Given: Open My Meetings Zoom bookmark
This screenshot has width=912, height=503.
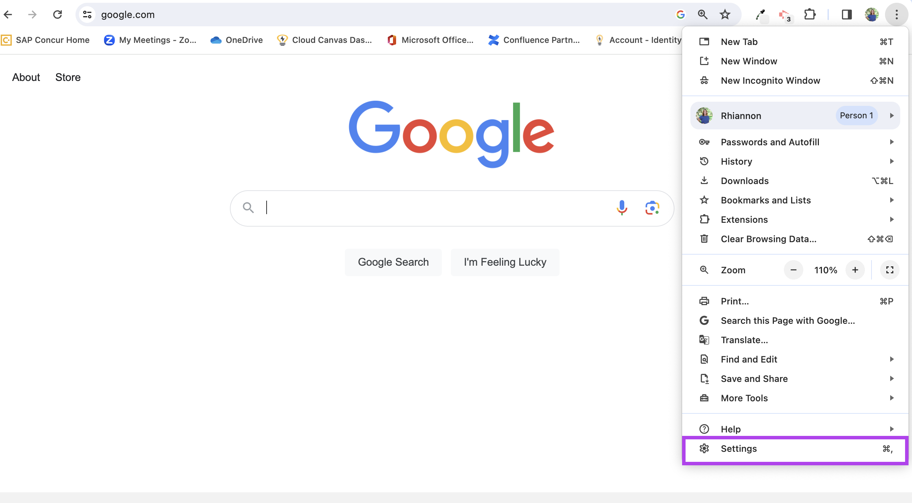Looking at the screenshot, I should [150, 40].
